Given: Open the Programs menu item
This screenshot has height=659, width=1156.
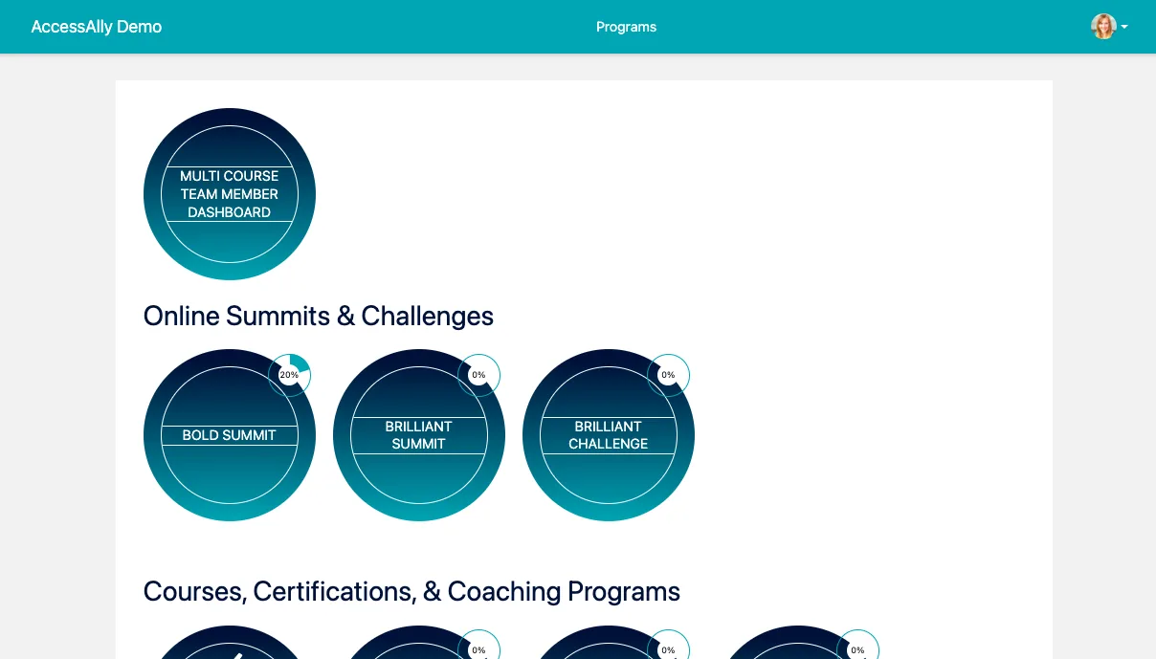Looking at the screenshot, I should coord(626,27).
